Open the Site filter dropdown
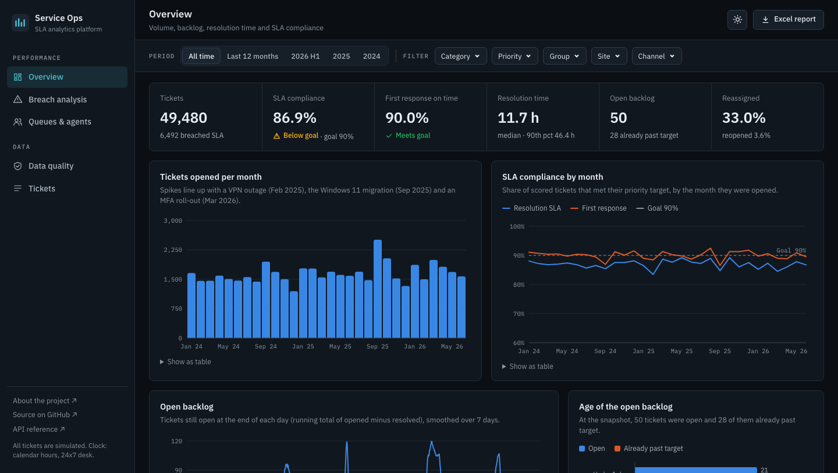Image resolution: width=838 pixels, height=473 pixels. [609, 56]
